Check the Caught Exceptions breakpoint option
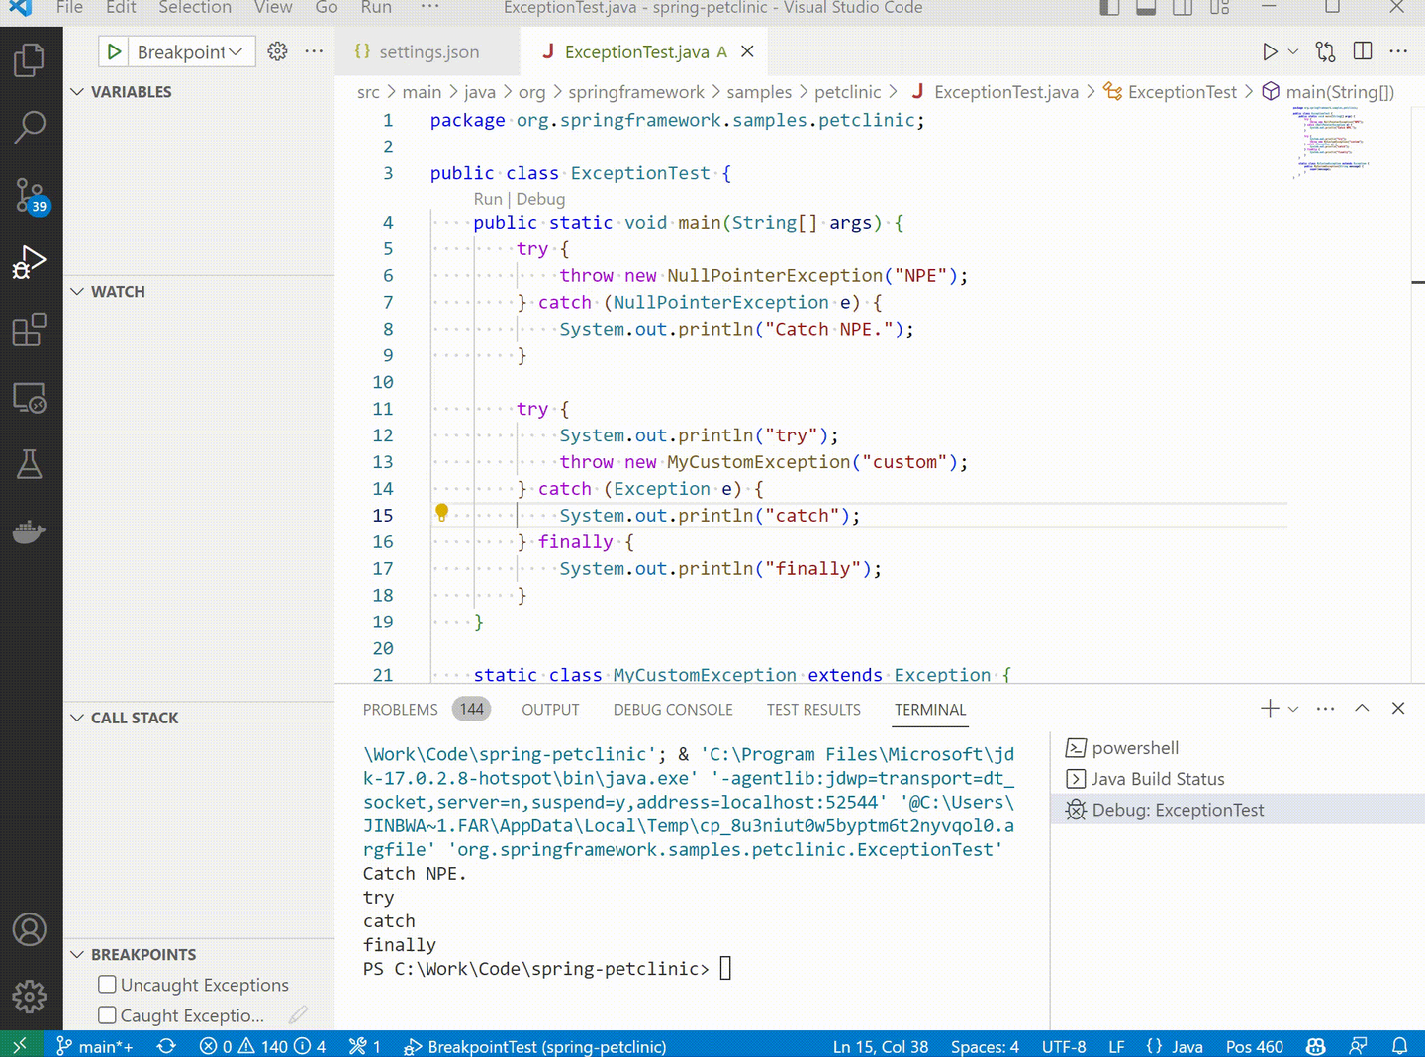 [x=107, y=1015]
